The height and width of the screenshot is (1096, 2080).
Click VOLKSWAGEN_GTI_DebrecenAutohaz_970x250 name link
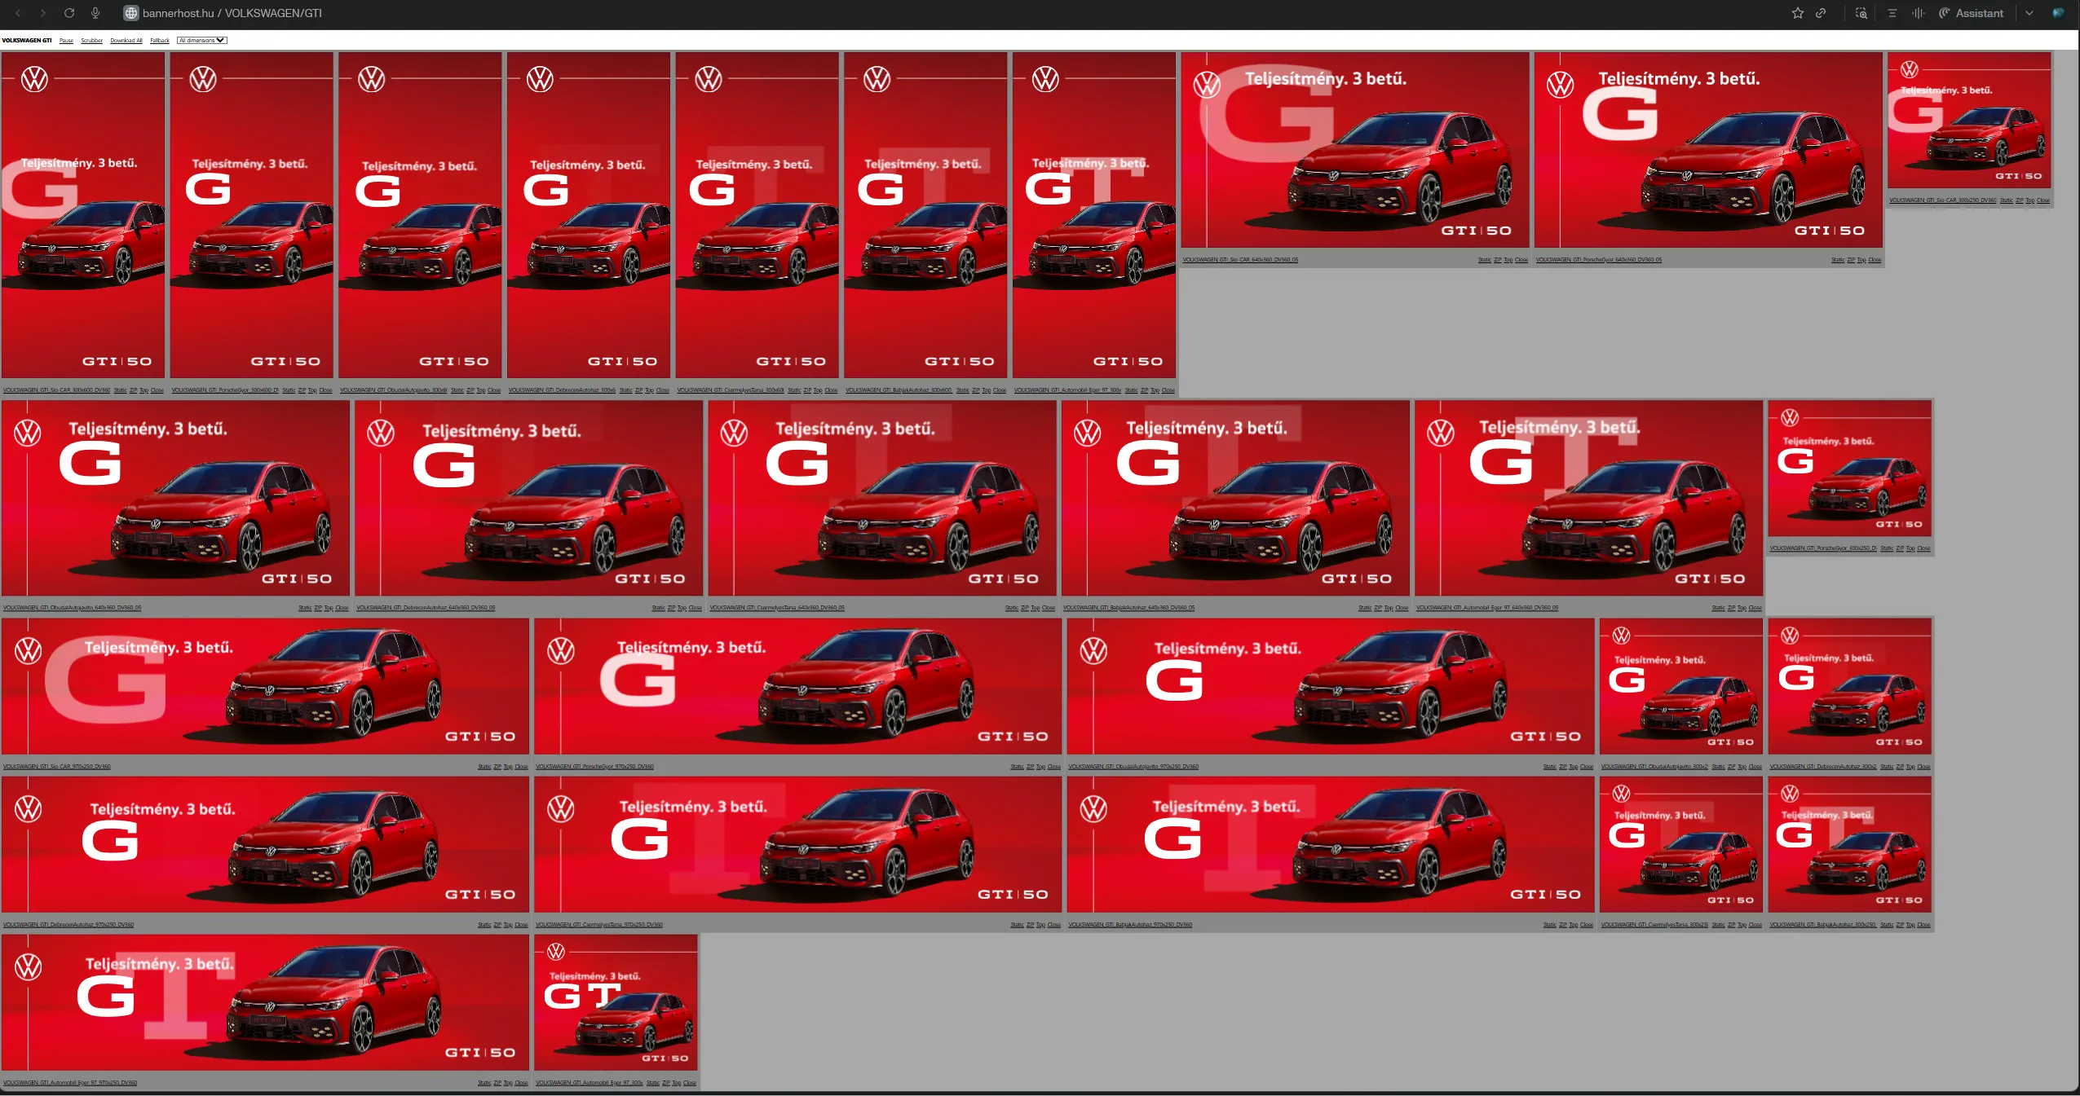point(68,925)
